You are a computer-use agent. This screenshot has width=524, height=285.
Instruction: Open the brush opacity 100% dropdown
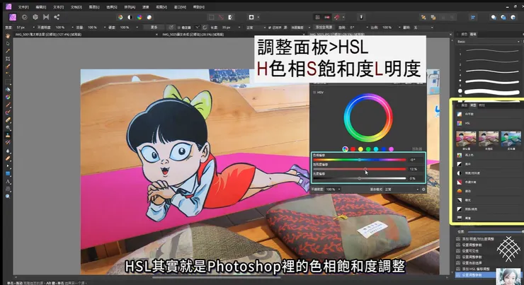point(72,28)
